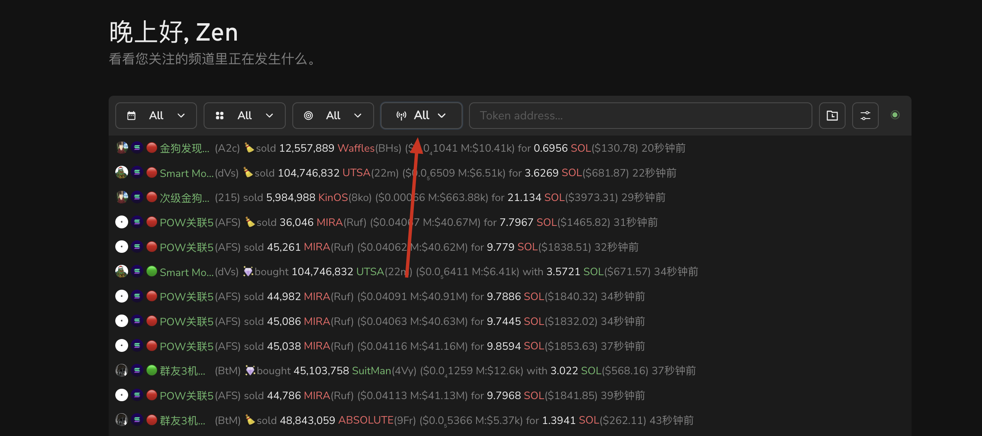This screenshot has height=436, width=982.
Task: Focus the Token address input field
Action: (640, 116)
